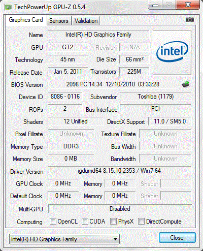Tick the DirectCompute checkbox
This screenshot has width=203, height=251.
pyautogui.click(x=141, y=222)
